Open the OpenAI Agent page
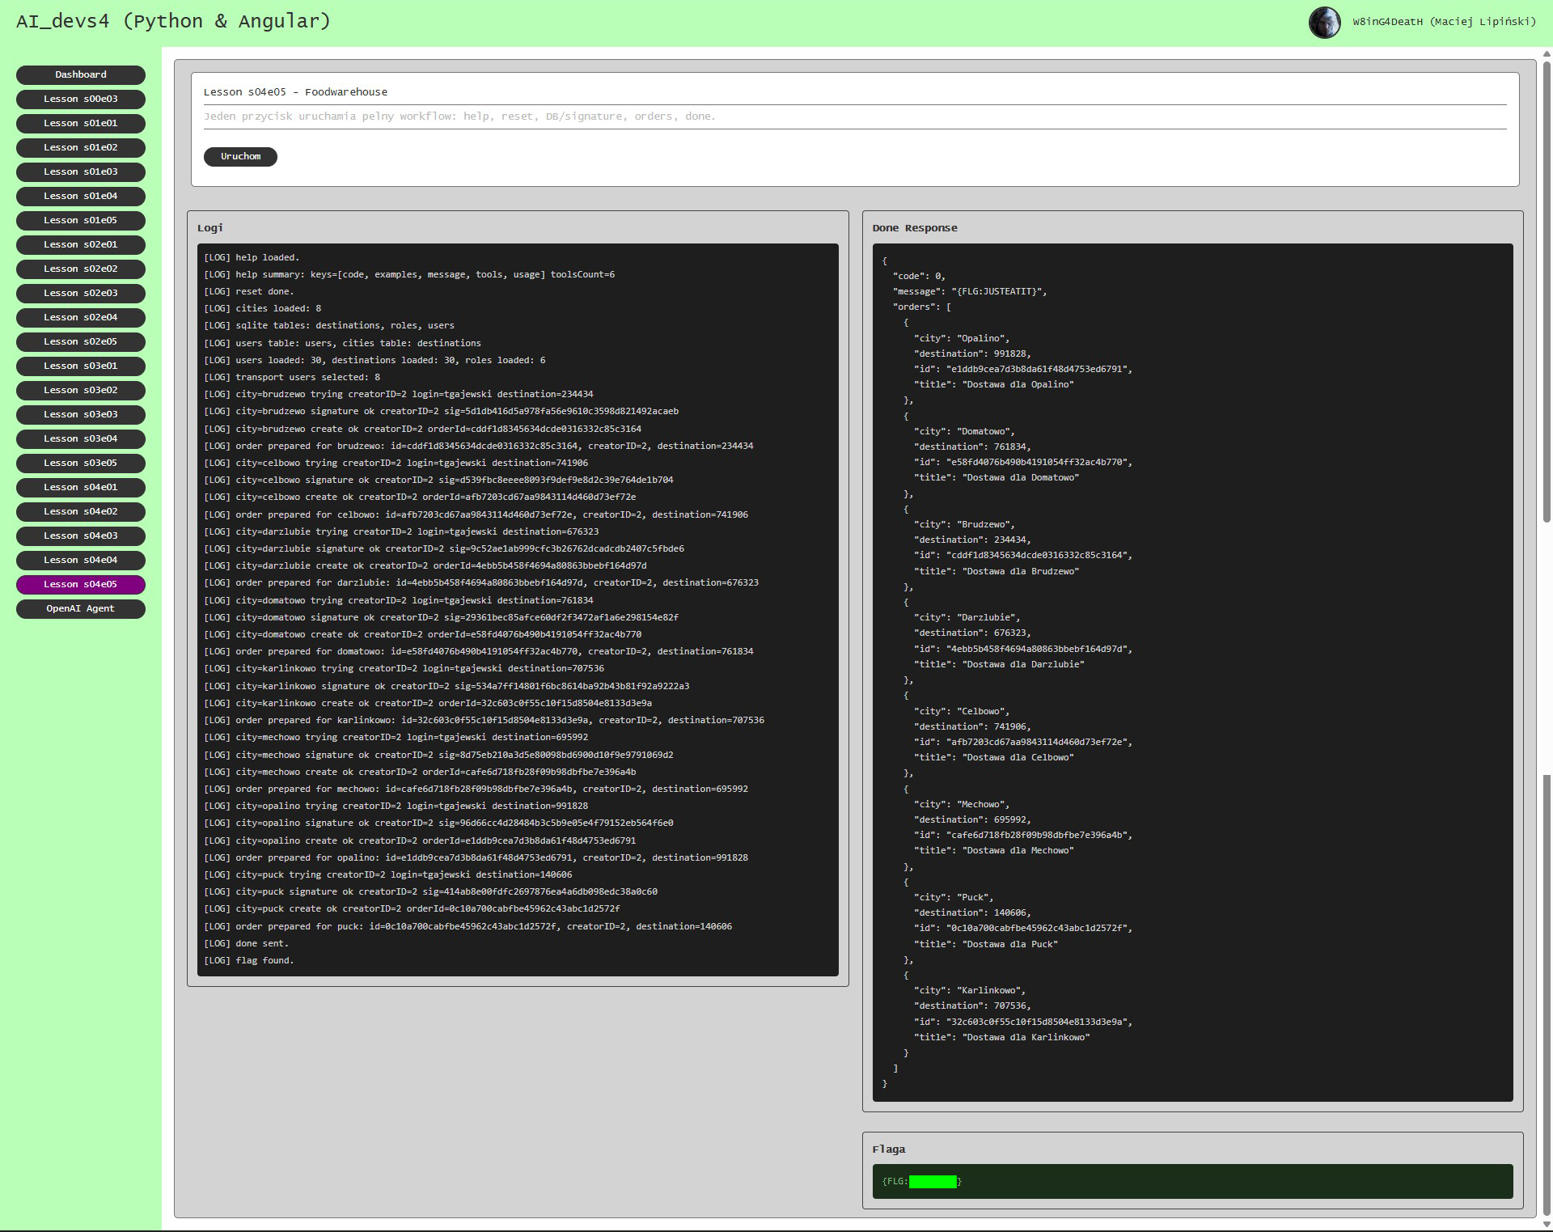Screen dimensions: 1553x1232 click(81, 608)
